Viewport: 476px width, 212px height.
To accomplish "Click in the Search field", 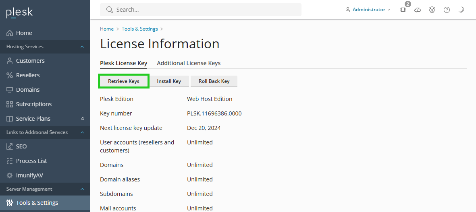I will [x=201, y=10].
